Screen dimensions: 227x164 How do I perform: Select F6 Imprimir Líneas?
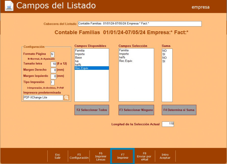pos(101,156)
